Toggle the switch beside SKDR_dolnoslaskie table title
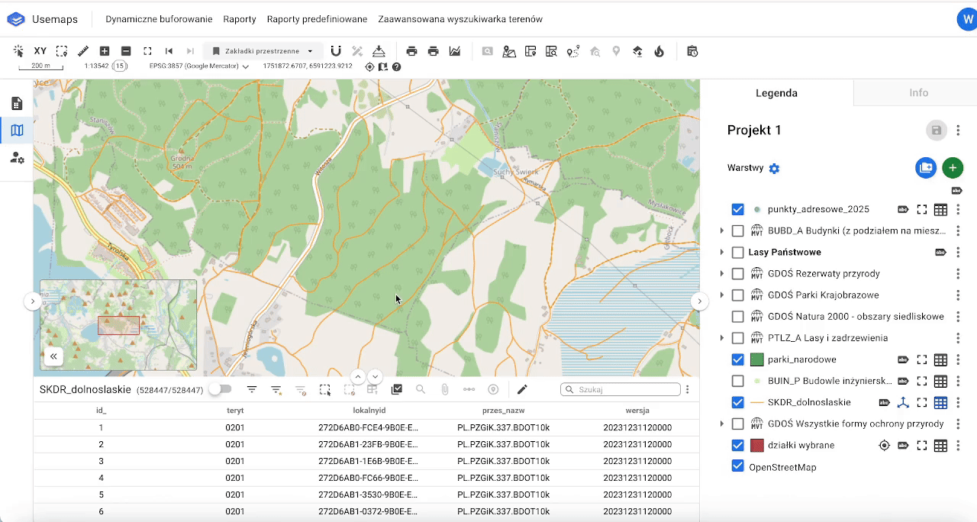The height and width of the screenshot is (522, 977). click(x=220, y=389)
